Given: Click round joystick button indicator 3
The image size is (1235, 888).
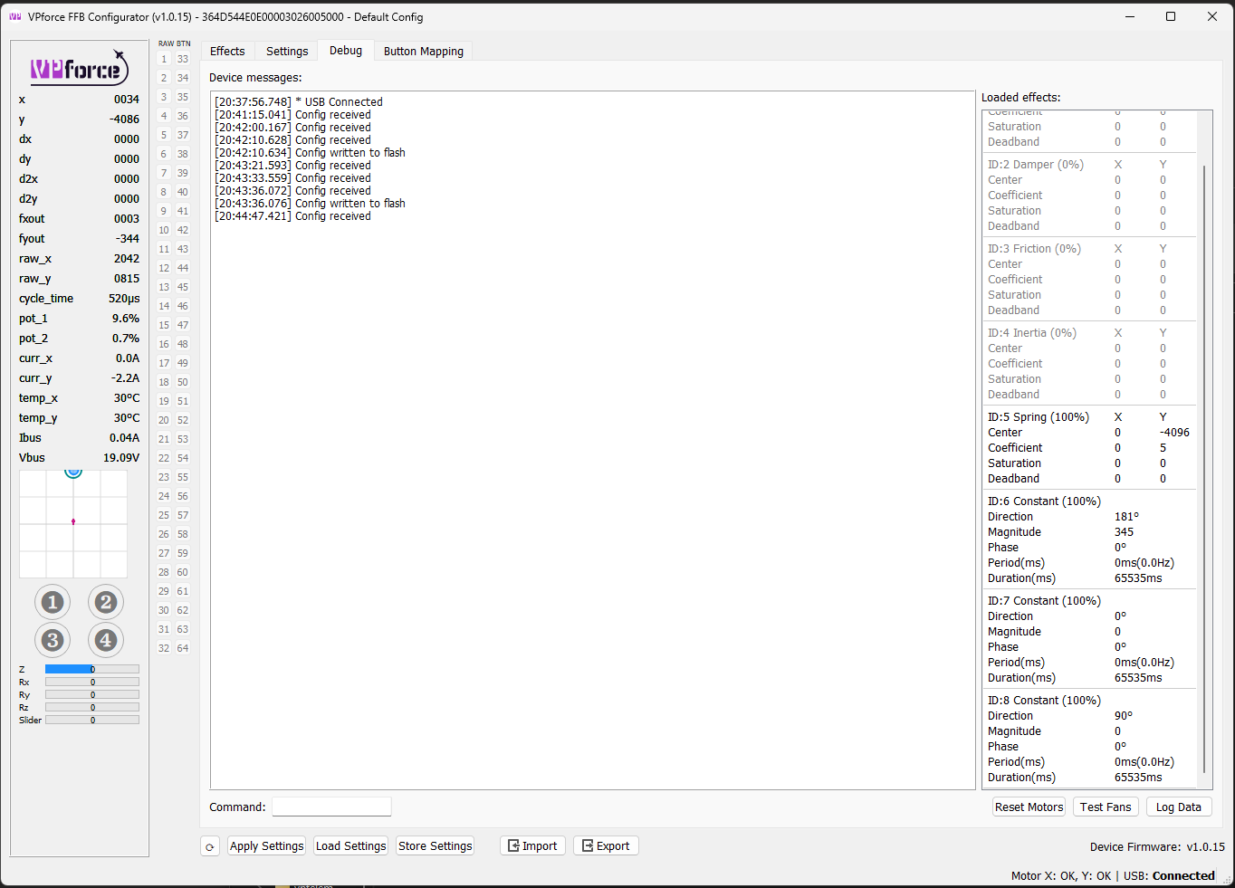Looking at the screenshot, I should point(53,640).
